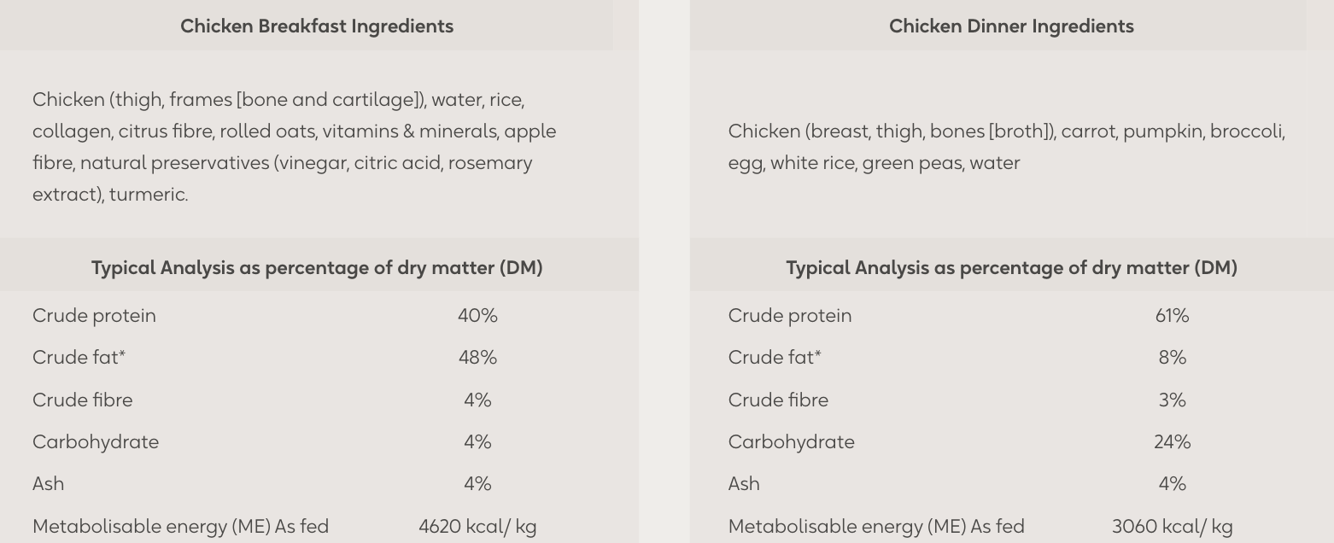Screen dimensions: 1334x543
Task: Click the 4620 kcal/kg energy value
Action: tap(477, 526)
